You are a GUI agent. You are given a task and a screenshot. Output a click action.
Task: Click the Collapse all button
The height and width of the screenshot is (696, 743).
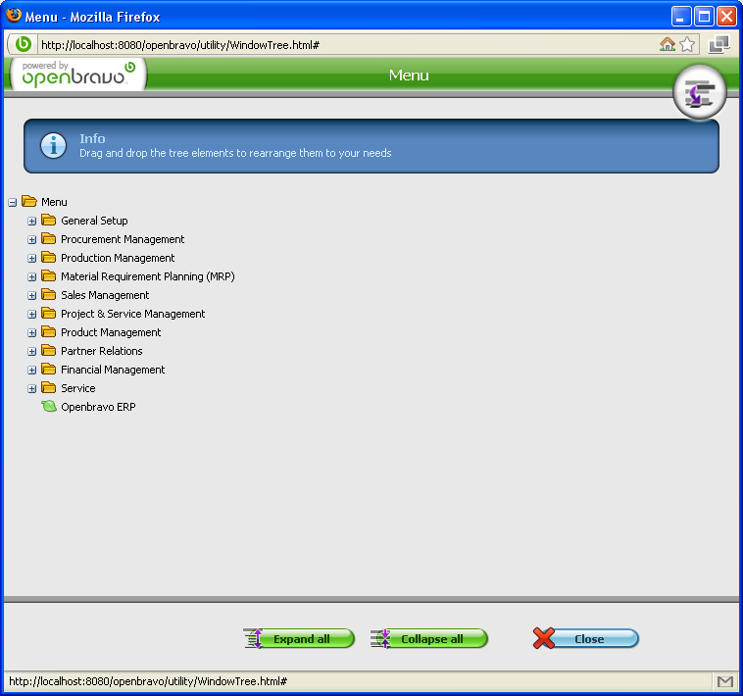coord(428,639)
